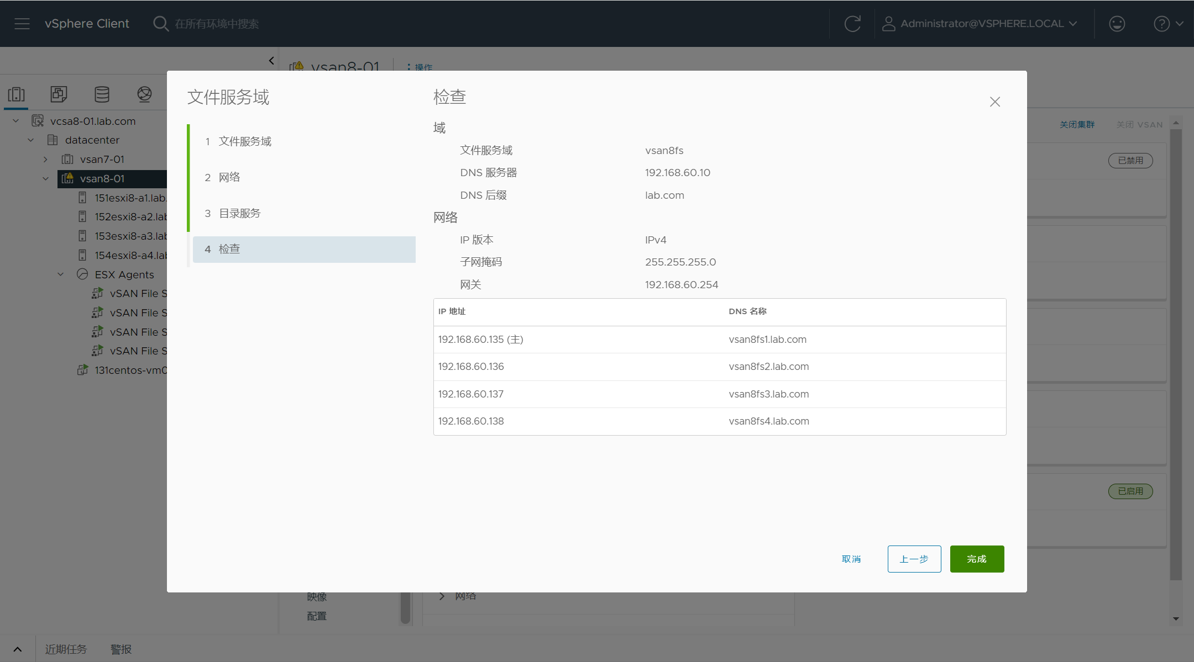
Task: Select wizard step 4 检查
Action: [x=304, y=249]
